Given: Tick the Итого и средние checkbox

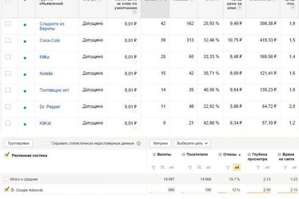Looking at the screenshot, I should point(6,179).
